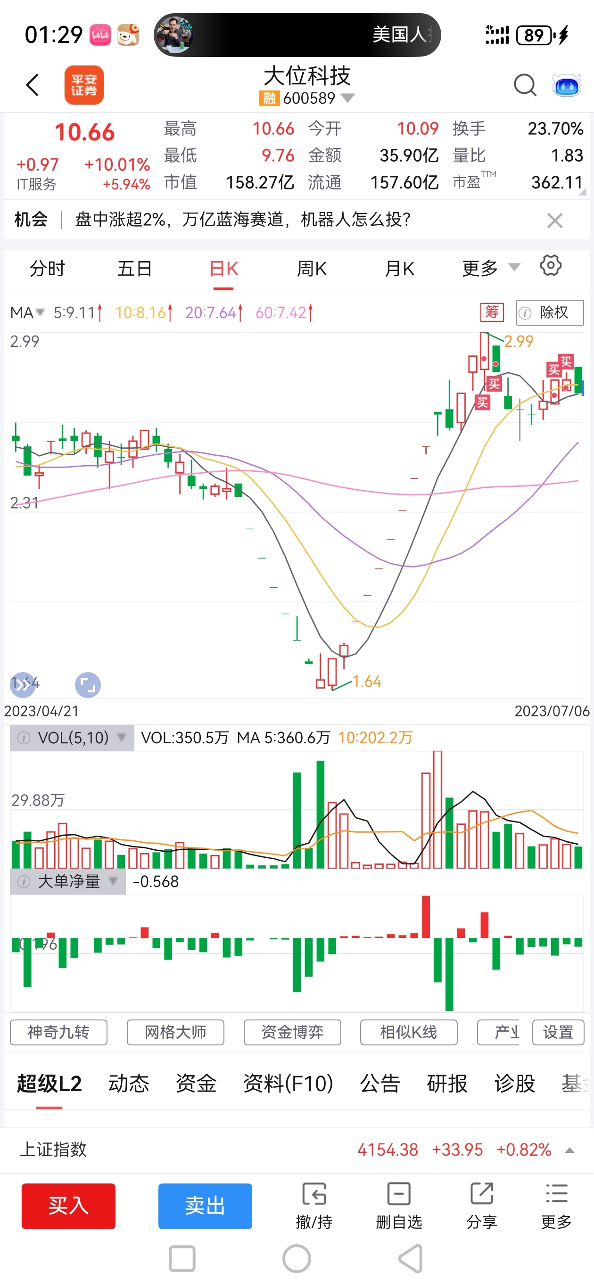Expand the MA indicator dropdown

tap(27, 312)
